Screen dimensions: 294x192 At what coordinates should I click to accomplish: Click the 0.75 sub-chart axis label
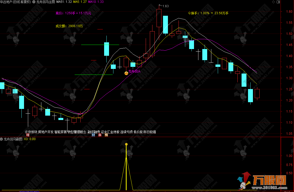[289, 165]
